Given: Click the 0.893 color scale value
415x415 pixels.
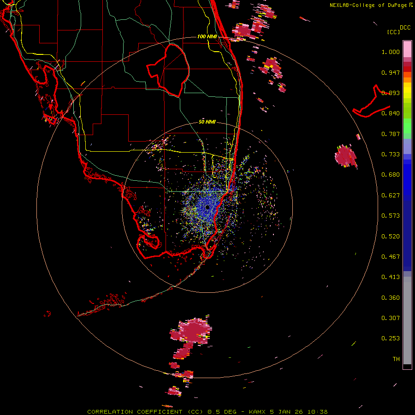Looking at the screenshot, I should coord(391,93).
